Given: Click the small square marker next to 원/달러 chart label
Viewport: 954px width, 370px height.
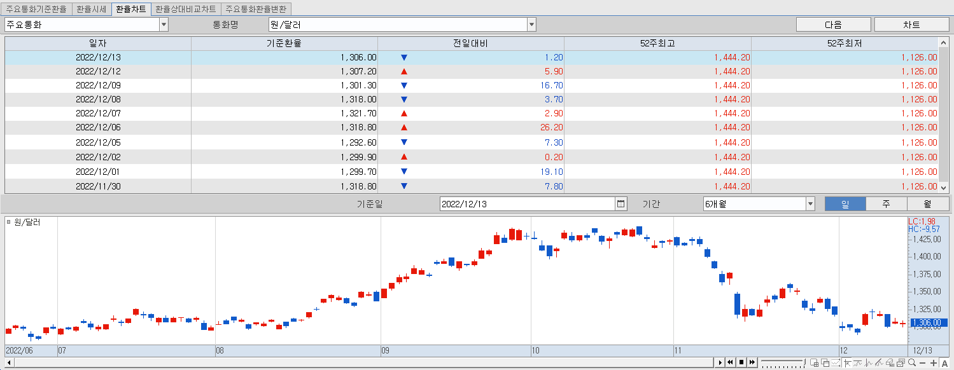Looking at the screenshot, I should point(9,222).
